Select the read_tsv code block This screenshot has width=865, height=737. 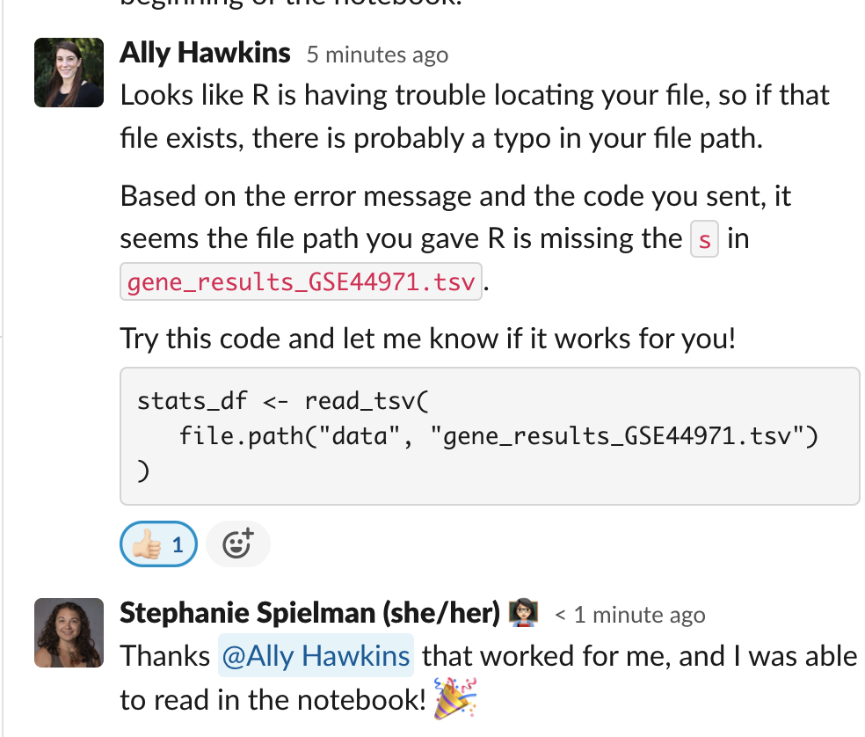click(x=490, y=436)
